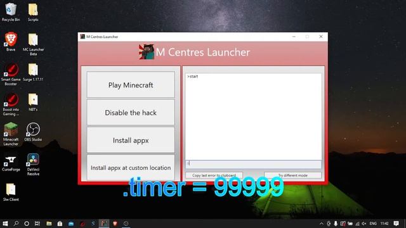Viewport: 406px width, 228px height.
Task: Open Brave browser taskbar icon
Action: pos(115,224)
